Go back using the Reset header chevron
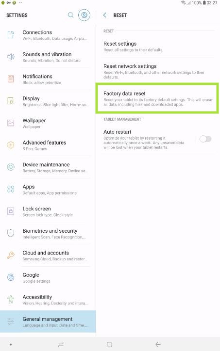The image size is (220, 351). pos(105,15)
